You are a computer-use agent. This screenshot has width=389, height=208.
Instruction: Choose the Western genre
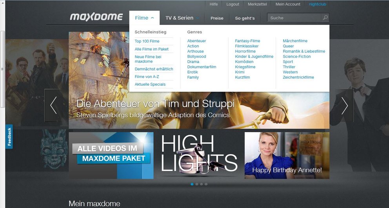(x=290, y=72)
